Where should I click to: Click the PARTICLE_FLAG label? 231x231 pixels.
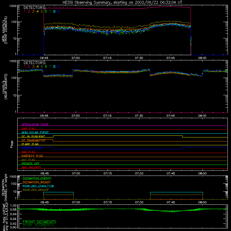(32, 156)
